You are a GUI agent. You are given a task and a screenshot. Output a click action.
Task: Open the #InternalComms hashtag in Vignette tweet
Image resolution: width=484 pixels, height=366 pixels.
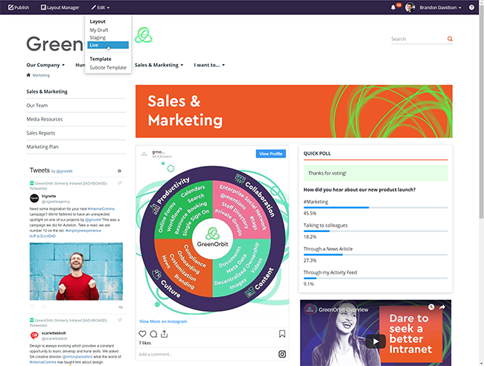(x=101, y=209)
